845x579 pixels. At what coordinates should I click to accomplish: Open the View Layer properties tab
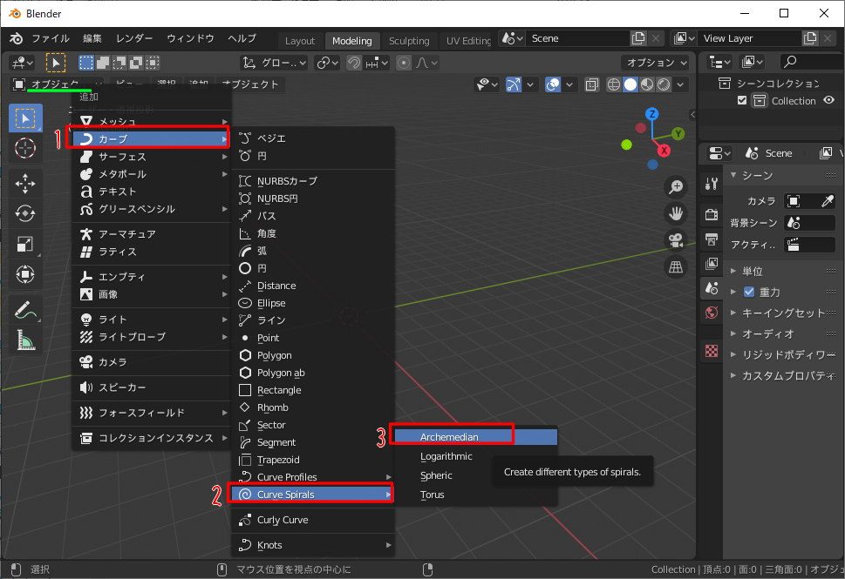(712, 264)
